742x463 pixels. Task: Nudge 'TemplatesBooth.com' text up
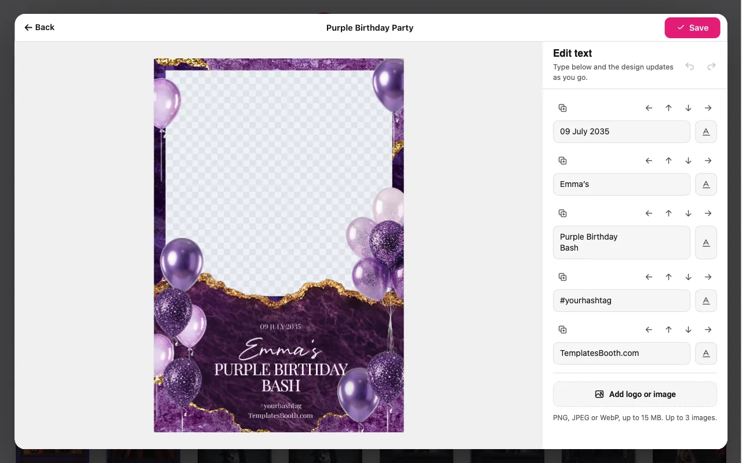click(x=668, y=330)
